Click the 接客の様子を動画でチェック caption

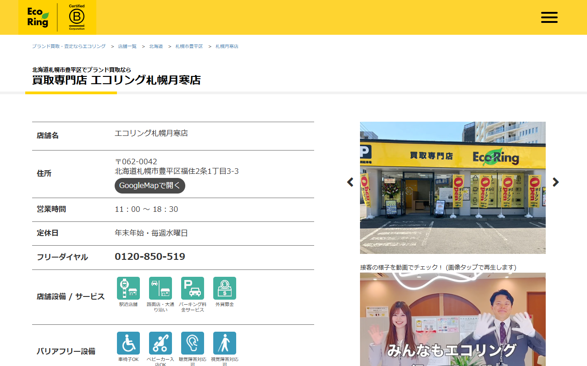[438, 267]
